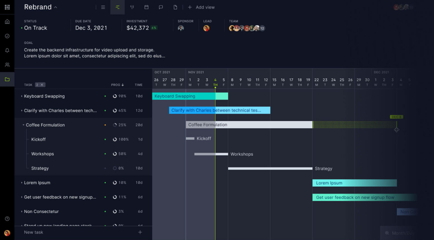Open help via the question mark icon
This screenshot has width=434, height=240.
[x=7, y=219]
